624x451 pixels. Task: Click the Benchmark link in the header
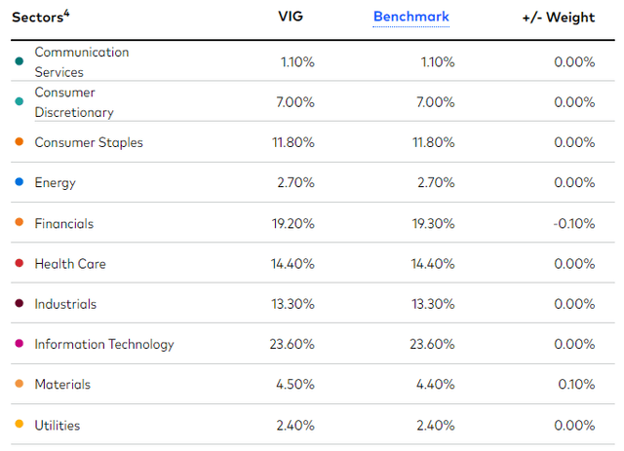click(x=410, y=17)
